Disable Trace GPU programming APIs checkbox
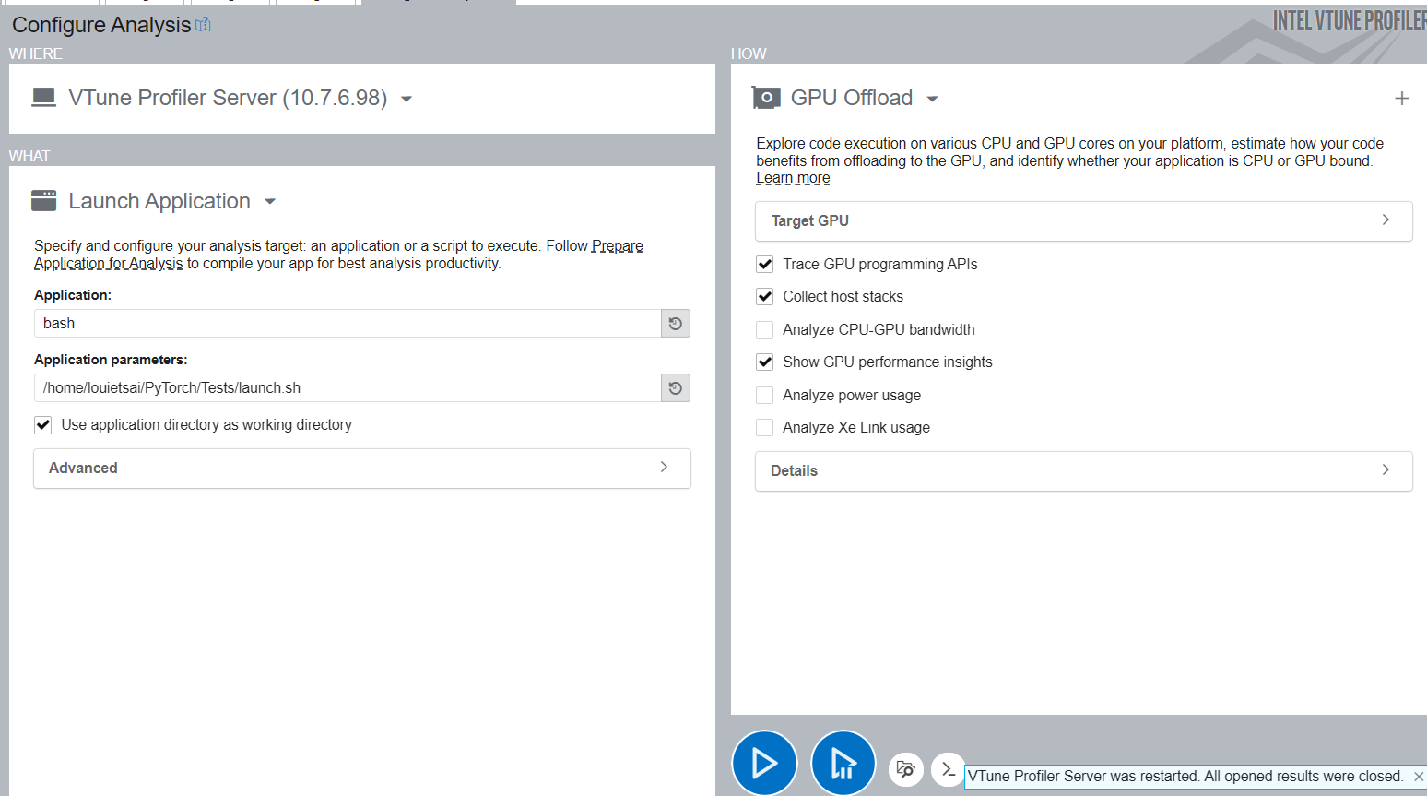 [x=764, y=265]
